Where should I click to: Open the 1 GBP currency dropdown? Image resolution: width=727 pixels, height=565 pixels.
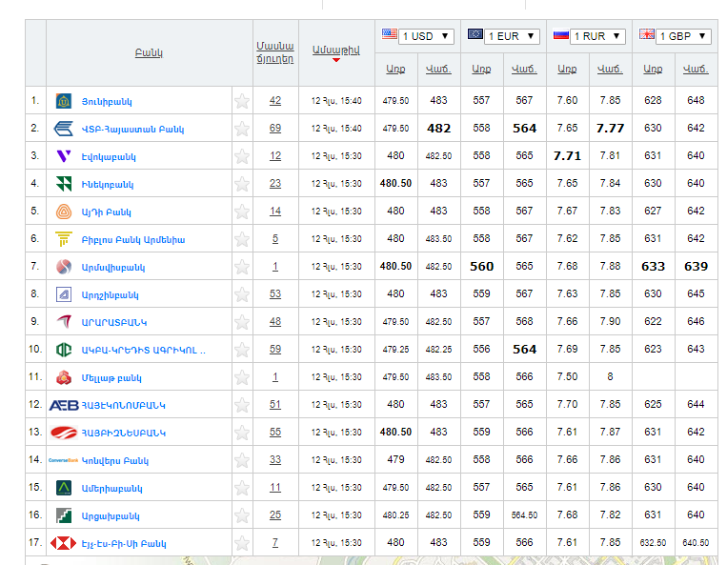point(683,36)
